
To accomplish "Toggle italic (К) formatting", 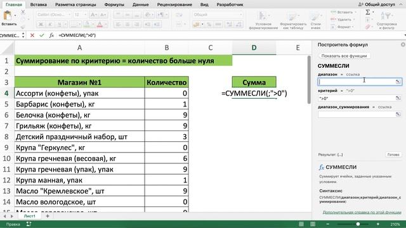I will (50, 24).
